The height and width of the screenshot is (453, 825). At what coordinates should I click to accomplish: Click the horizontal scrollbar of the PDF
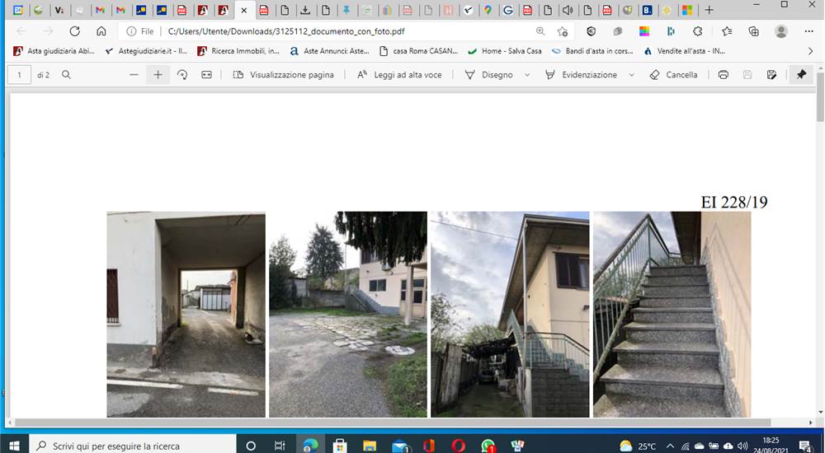point(393,423)
